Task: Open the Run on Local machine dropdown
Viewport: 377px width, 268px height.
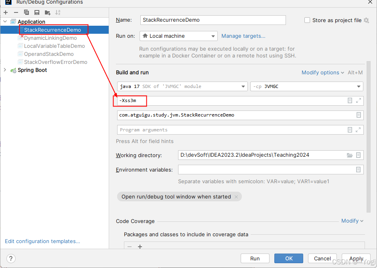Action: tap(178, 36)
